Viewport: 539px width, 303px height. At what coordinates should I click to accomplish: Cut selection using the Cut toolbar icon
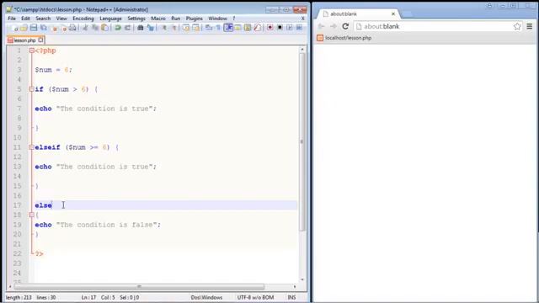click(x=85, y=28)
